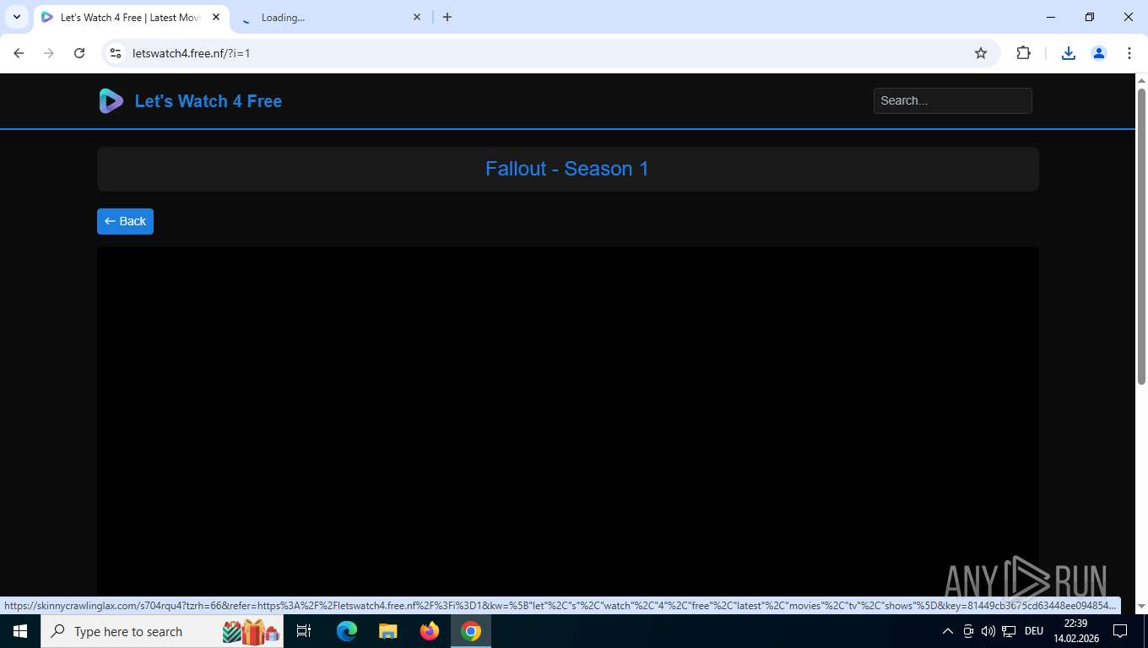Click the black video player area

[x=567, y=422]
